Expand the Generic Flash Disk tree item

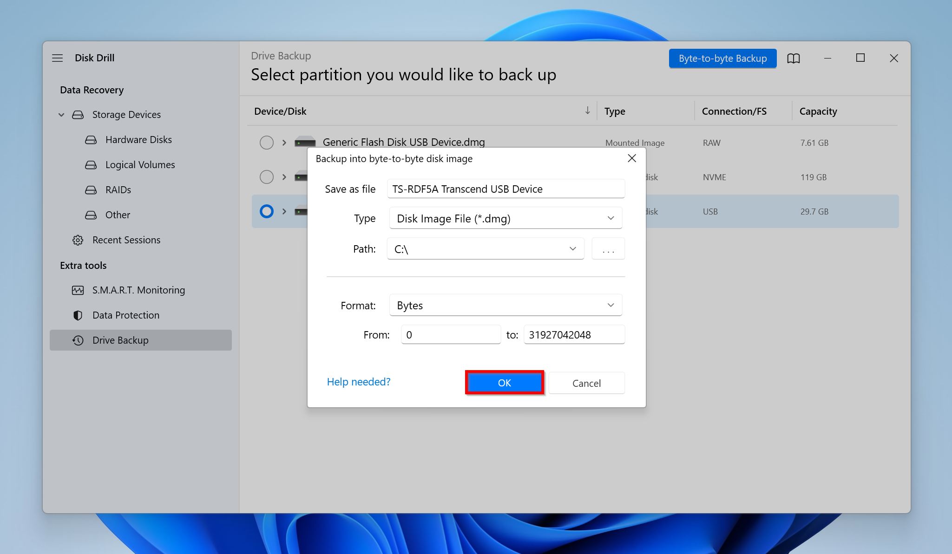tap(284, 142)
